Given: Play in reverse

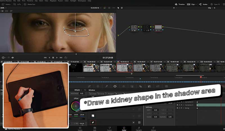Looking at the screenshot, I should [49, 58].
